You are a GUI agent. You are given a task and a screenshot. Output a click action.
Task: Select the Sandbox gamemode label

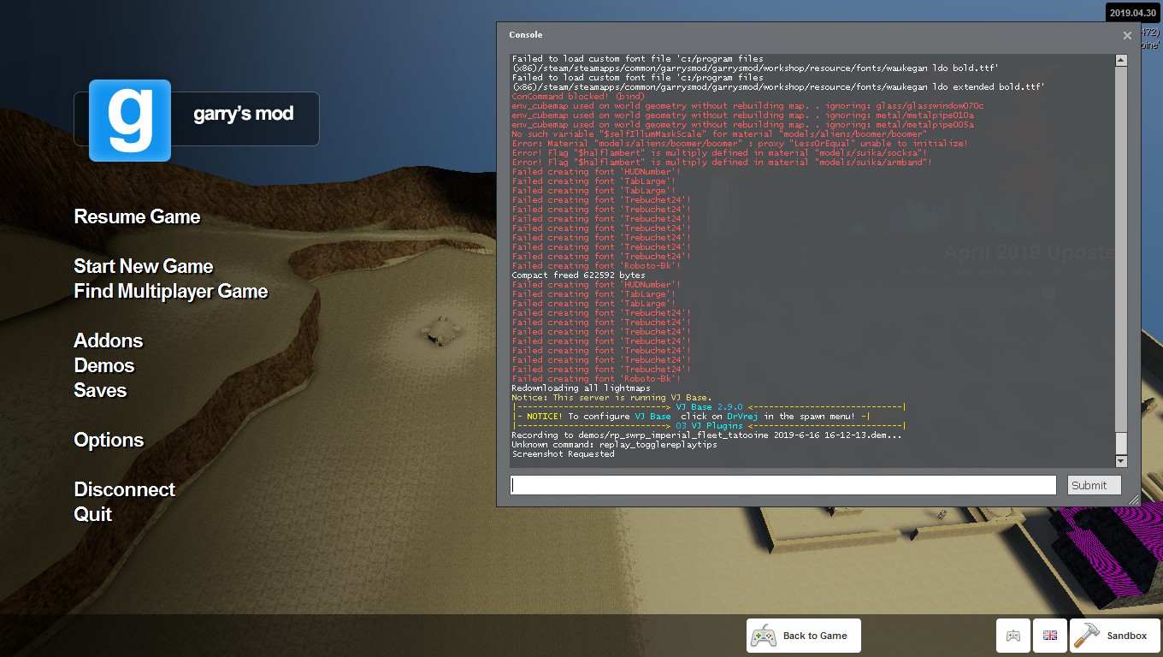(1126, 636)
